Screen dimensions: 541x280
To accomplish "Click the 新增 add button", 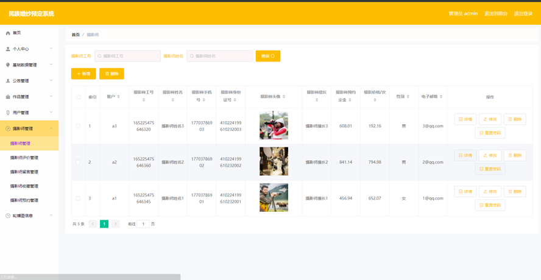I will pos(83,74).
